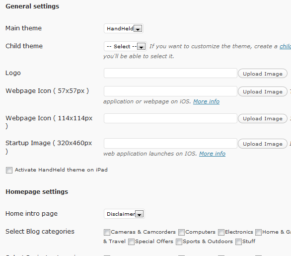Select the Special Offers category checkbox
The height and width of the screenshot is (256, 291).
pyautogui.click(x=131, y=242)
